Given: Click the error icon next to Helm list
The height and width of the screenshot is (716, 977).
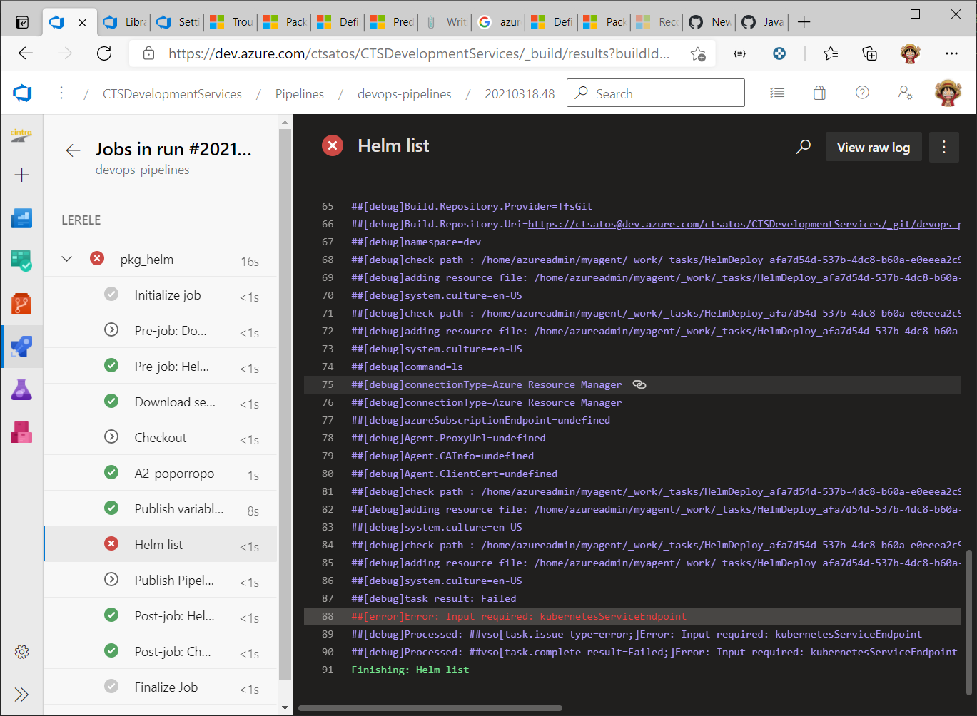Looking at the screenshot, I should (333, 145).
